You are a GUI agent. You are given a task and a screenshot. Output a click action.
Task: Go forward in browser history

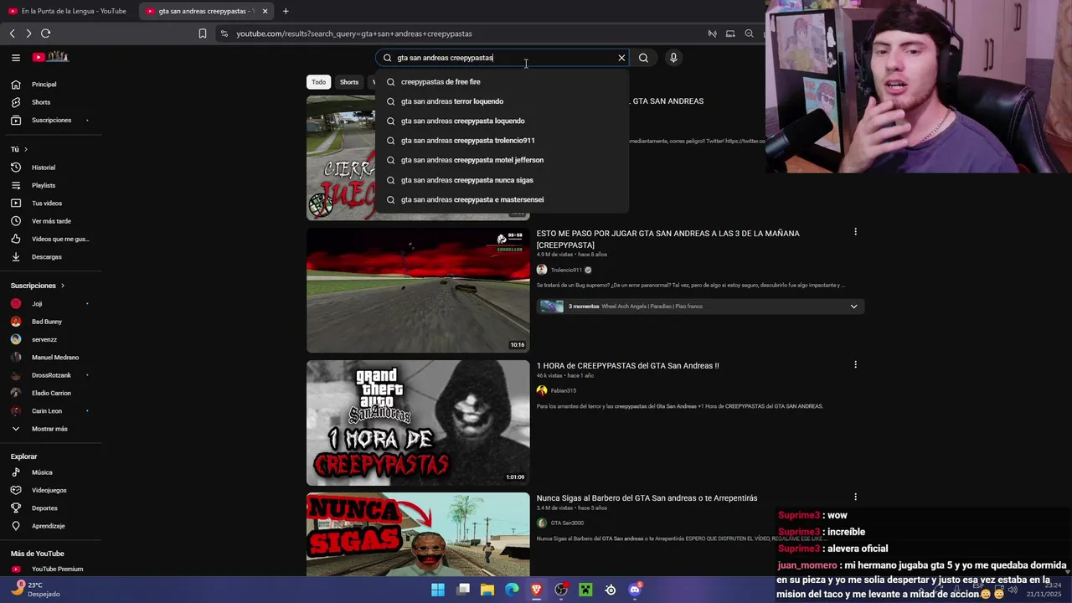click(28, 33)
